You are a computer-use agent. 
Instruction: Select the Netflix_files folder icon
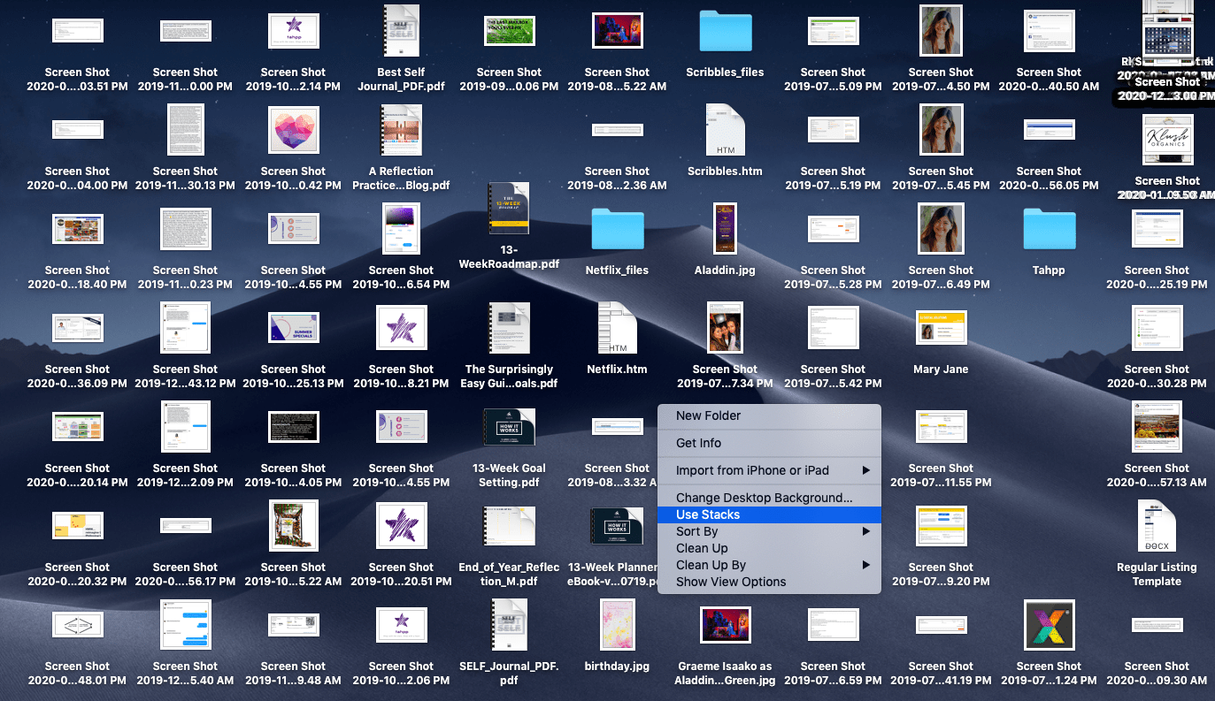pyautogui.click(x=617, y=229)
